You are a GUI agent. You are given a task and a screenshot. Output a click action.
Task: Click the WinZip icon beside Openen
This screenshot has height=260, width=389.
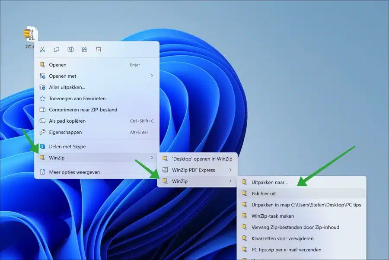point(42,65)
